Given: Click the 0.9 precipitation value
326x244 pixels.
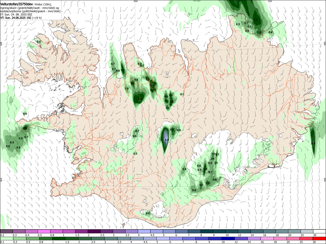Looking at the screenshot, I should click(179, 130).
